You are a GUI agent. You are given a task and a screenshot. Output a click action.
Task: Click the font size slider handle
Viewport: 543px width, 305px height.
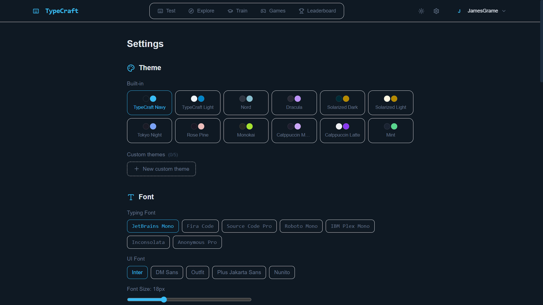(x=164, y=300)
